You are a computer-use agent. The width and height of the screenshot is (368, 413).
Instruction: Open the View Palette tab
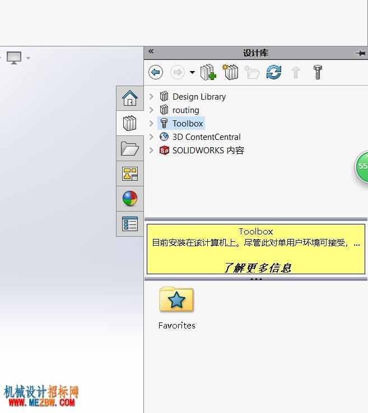pyautogui.click(x=130, y=173)
